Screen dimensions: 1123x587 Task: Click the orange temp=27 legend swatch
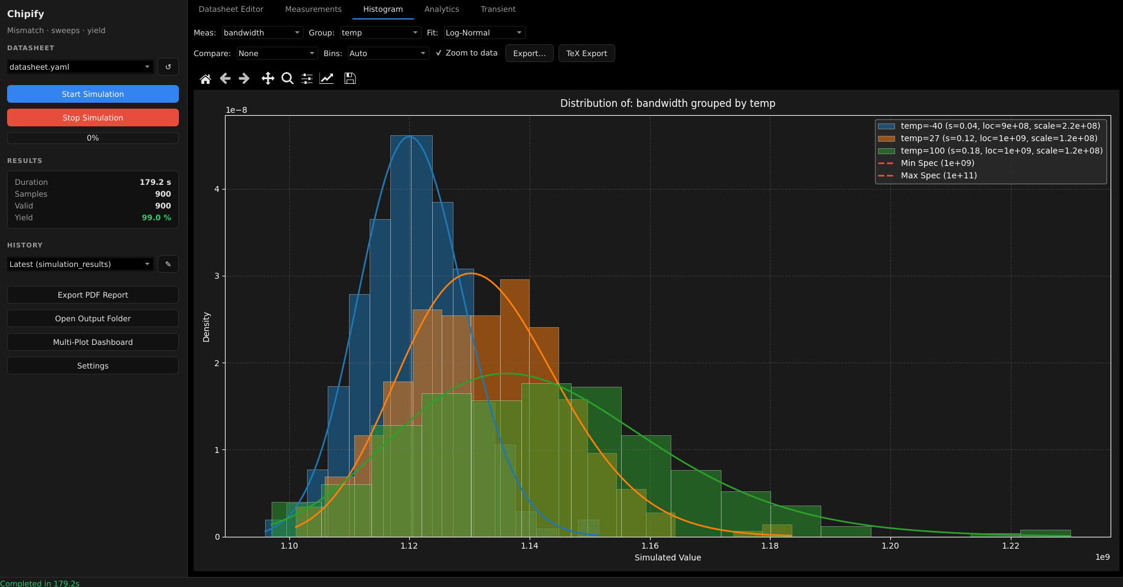pos(886,139)
